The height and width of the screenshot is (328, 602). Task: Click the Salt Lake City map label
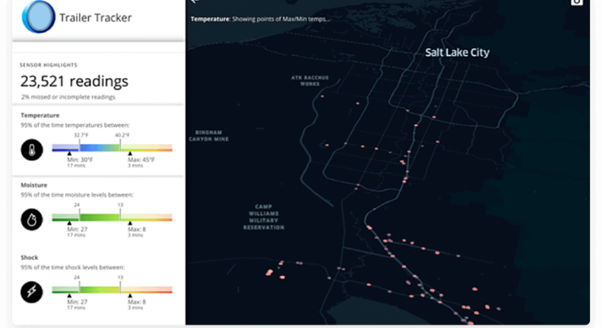point(457,52)
